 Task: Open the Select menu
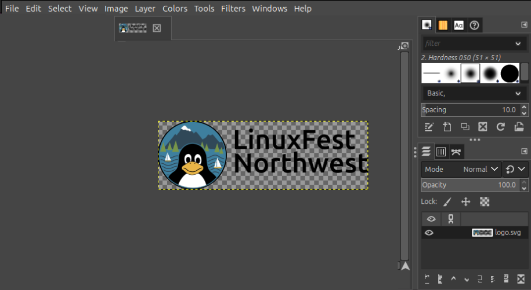coord(60,9)
